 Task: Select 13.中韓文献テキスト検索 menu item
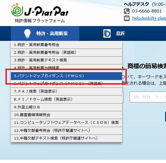pyautogui.click(x=66, y=138)
